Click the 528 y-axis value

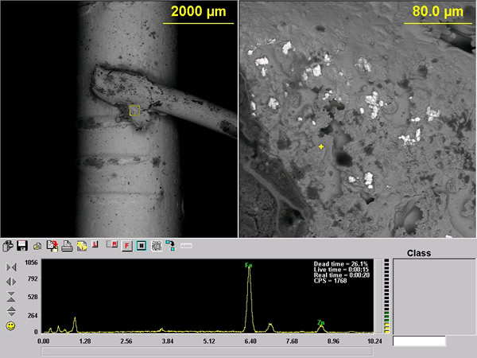(x=33, y=297)
